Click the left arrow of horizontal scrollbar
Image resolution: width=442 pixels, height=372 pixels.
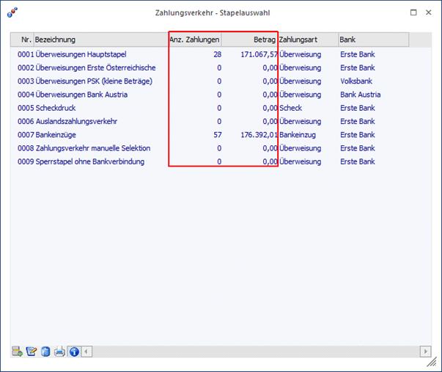(x=87, y=351)
